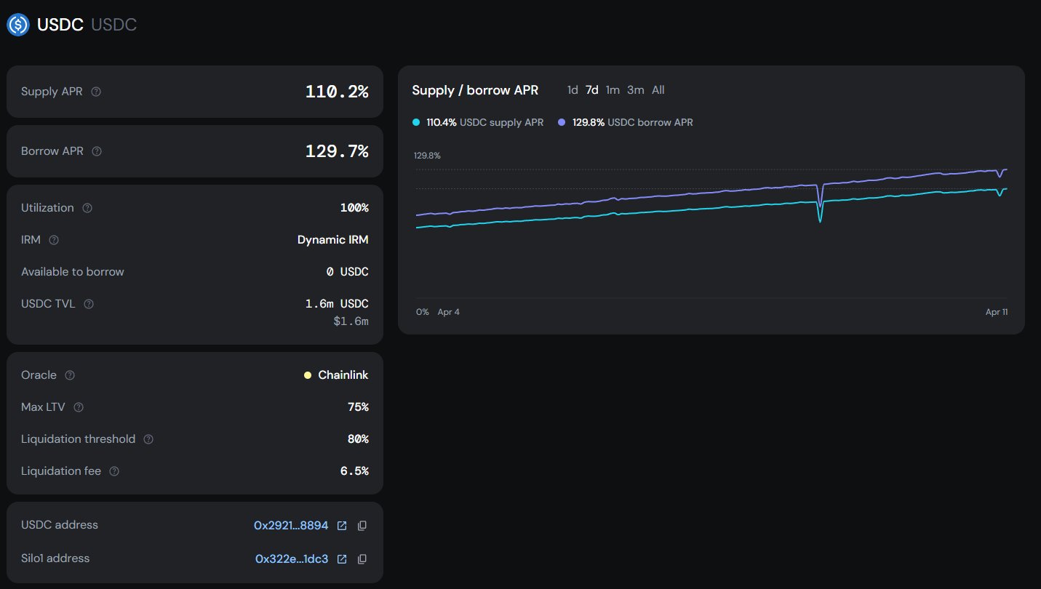Click the Max LTV info icon
Viewport: 1041px width, 589px height.
pos(79,407)
